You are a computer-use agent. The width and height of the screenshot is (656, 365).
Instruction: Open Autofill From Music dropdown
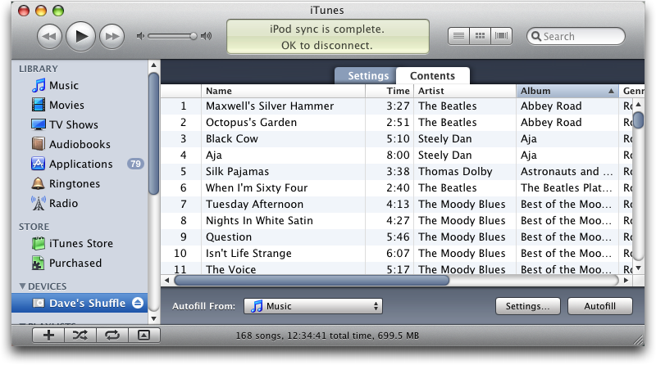point(313,306)
